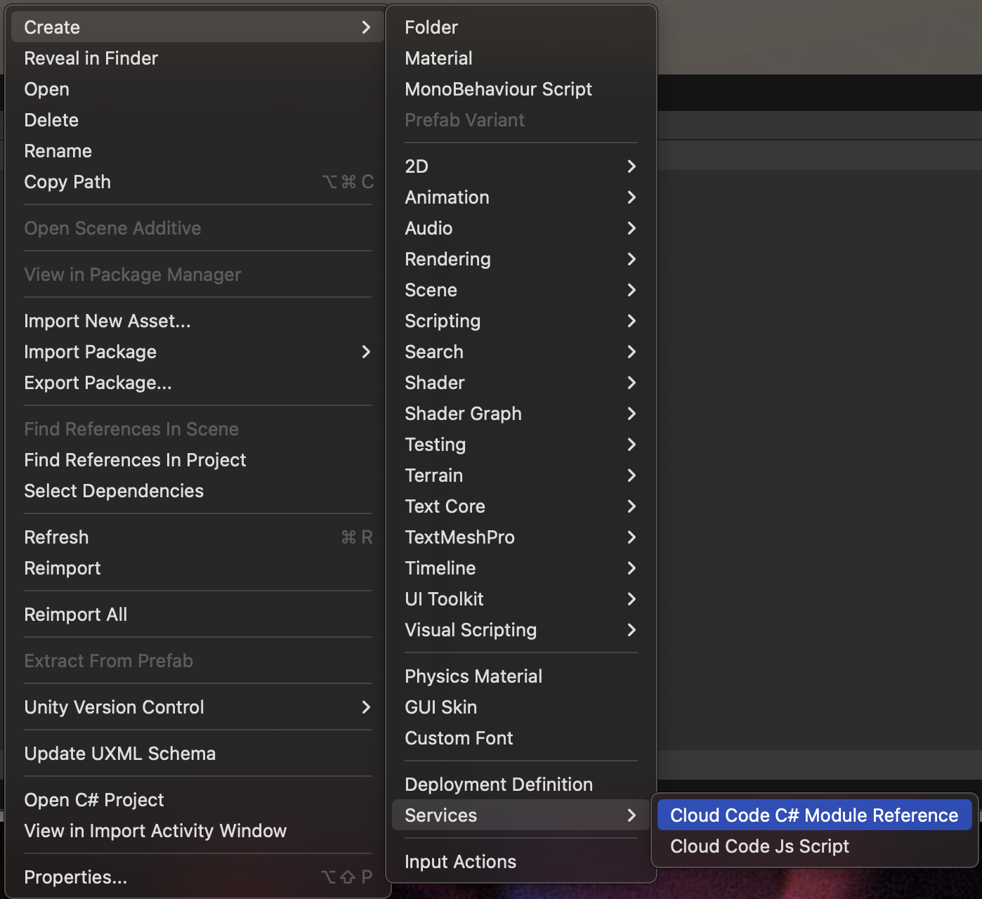Select Copy Path menu entry
Image resolution: width=982 pixels, height=899 pixels.
click(67, 182)
